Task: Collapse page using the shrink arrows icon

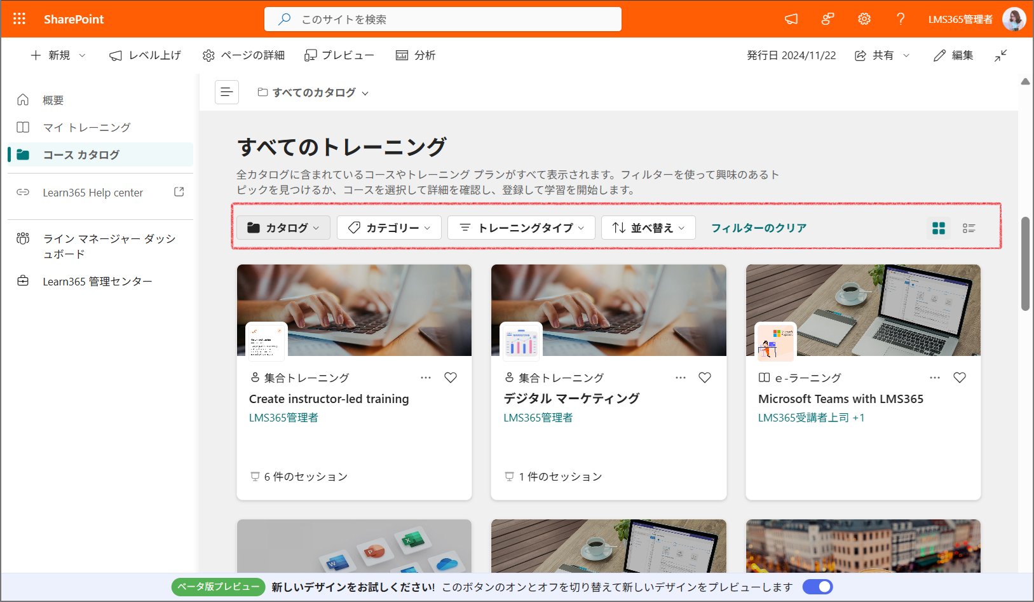Action: coord(1000,56)
